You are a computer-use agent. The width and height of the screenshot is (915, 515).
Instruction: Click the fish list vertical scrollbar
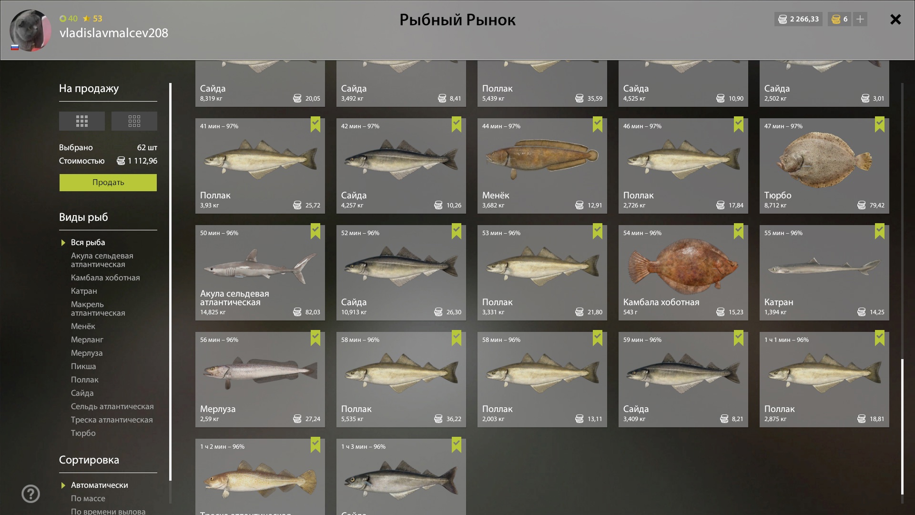[x=902, y=293]
